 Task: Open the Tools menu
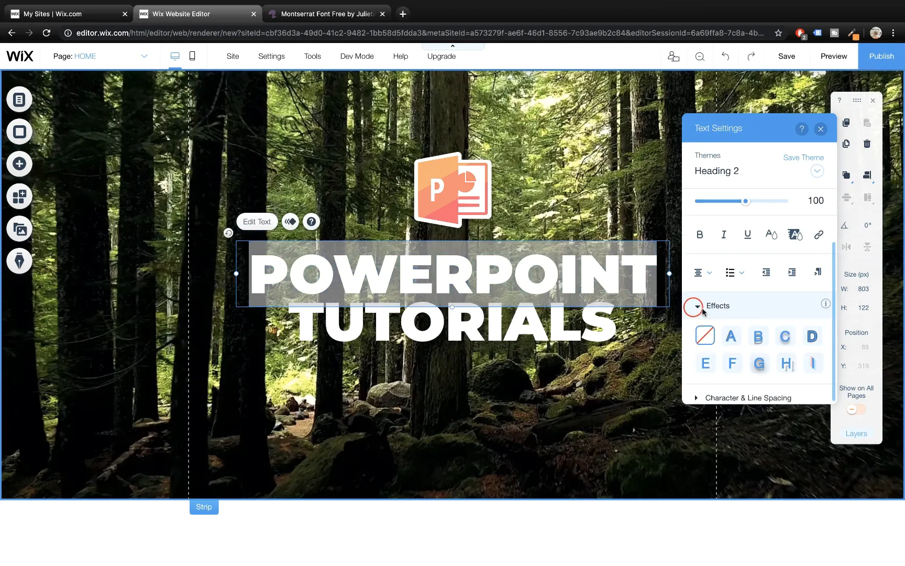tap(312, 56)
